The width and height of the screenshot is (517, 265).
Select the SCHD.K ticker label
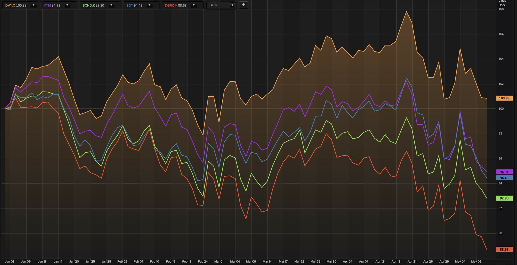(89, 5)
